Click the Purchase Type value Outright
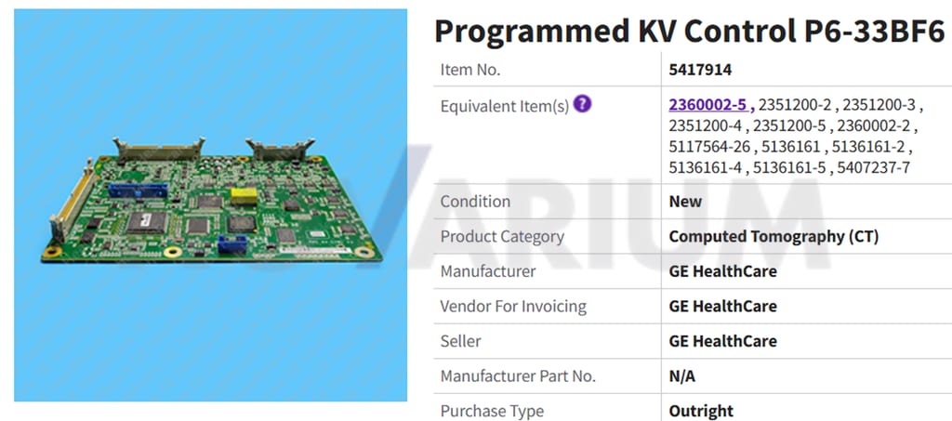The width and height of the screenshot is (952, 421). [x=701, y=411]
